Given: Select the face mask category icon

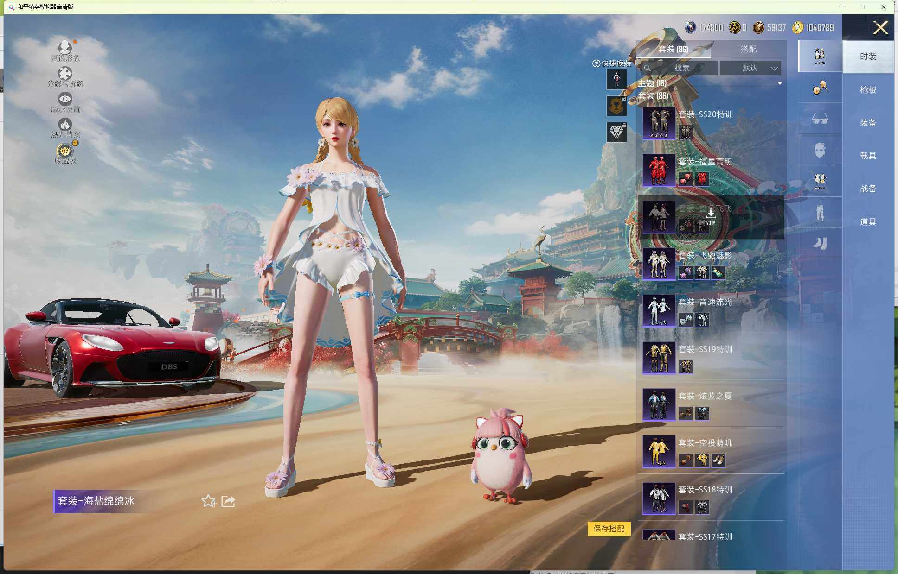Looking at the screenshot, I should pyautogui.click(x=820, y=150).
